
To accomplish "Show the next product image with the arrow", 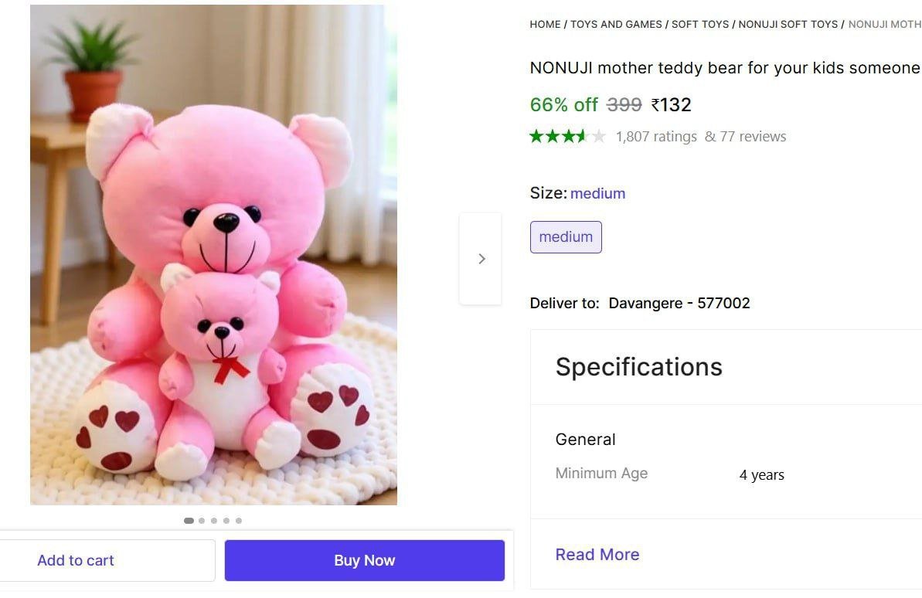I will 481,259.
